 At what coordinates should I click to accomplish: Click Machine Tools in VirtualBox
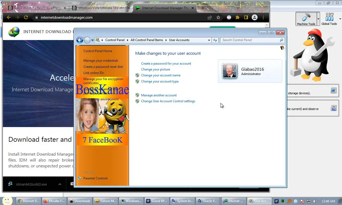click(306, 19)
